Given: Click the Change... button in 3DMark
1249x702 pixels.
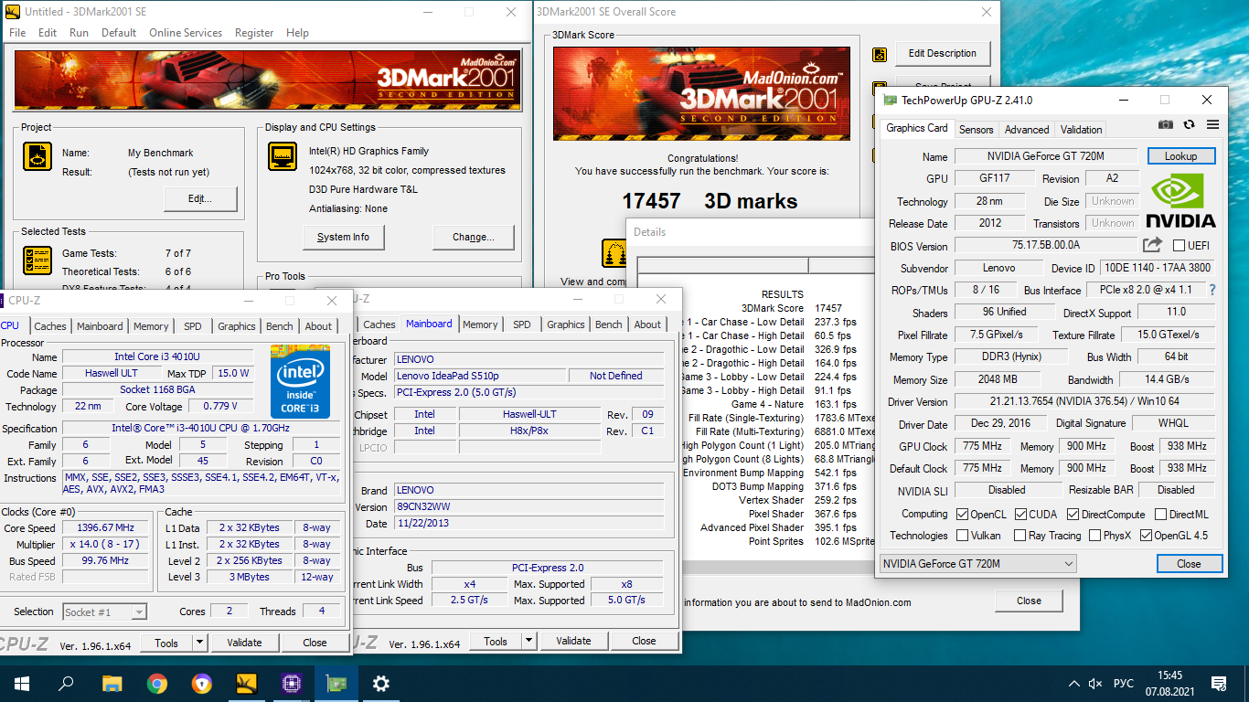Looking at the screenshot, I should (474, 238).
